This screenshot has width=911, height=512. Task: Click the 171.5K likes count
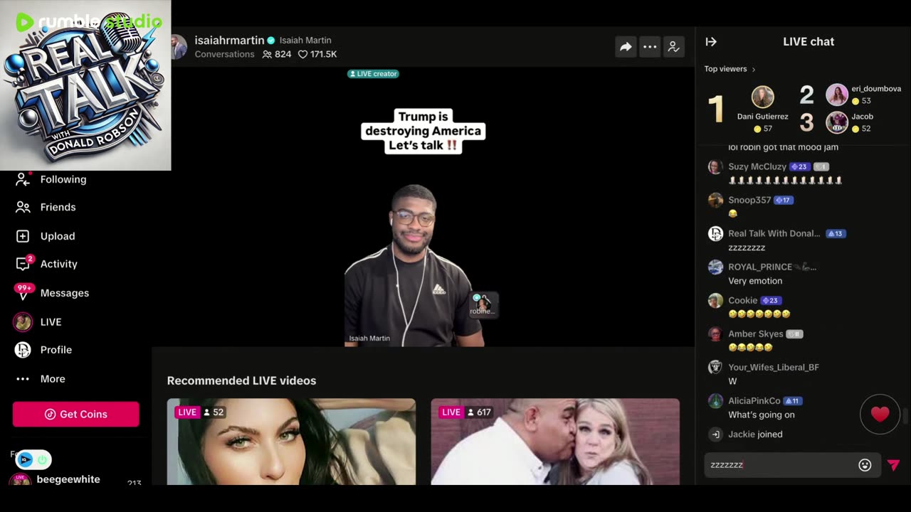click(317, 55)
